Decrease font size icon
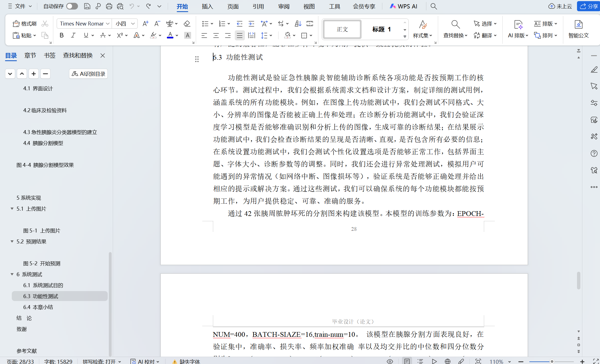The image size is (600, 364). coord(157,24)
